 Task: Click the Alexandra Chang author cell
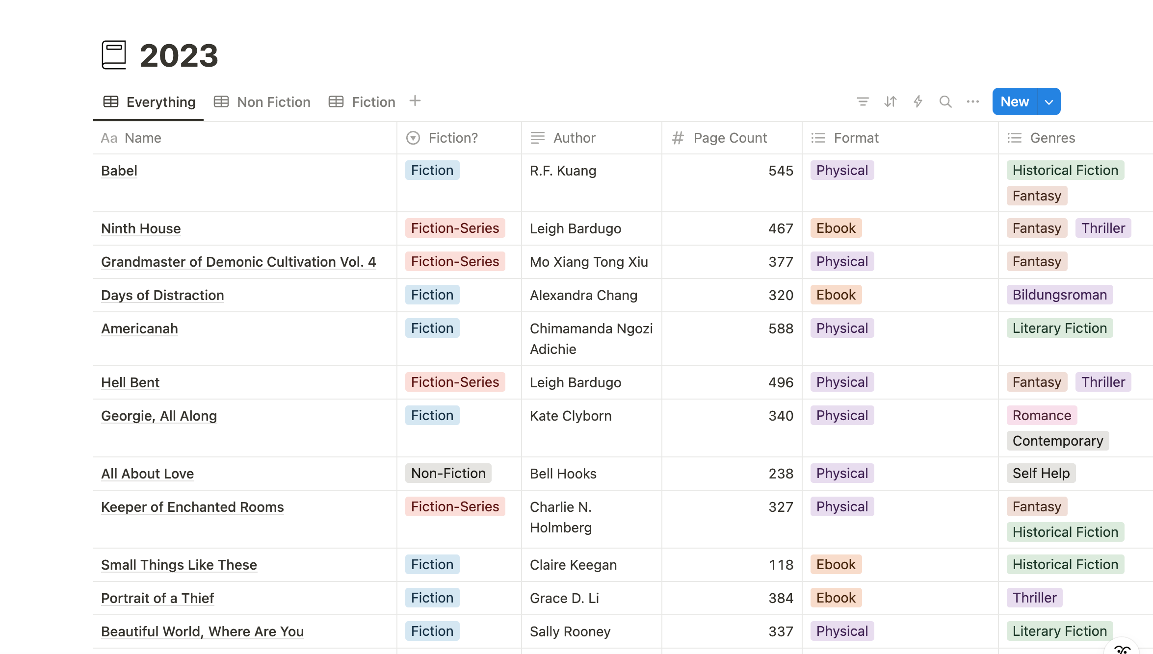(x=592, y=295)
